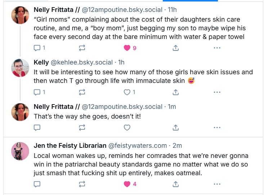Unlike Nelly's post with 9 likes
The width and height of the screenshot is (264, 195).
(127, 48)
